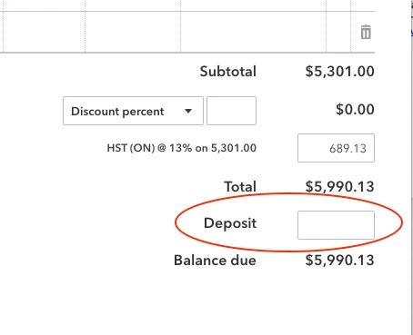Click the cut-off blue link at right edge
This screenshot has height=335, width=413.
pyautogui.click(x=412, y=32)
